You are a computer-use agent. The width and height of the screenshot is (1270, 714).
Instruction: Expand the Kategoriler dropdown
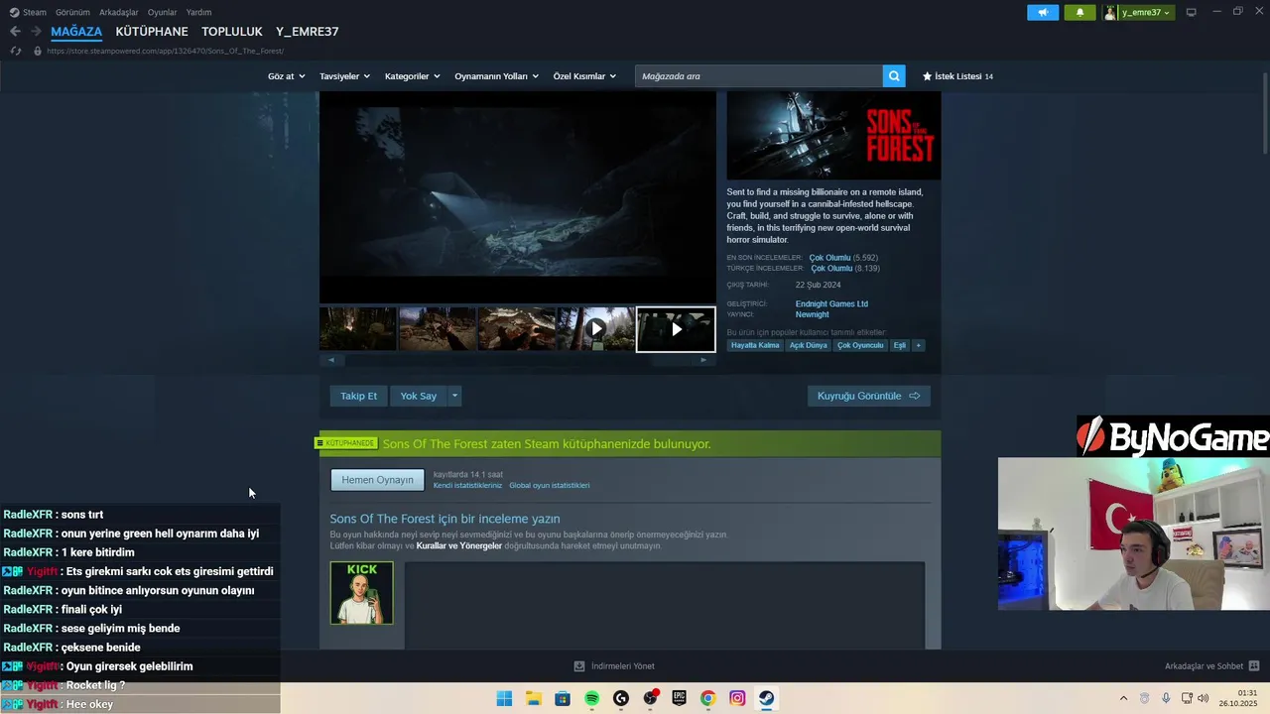tap(412, 76)
